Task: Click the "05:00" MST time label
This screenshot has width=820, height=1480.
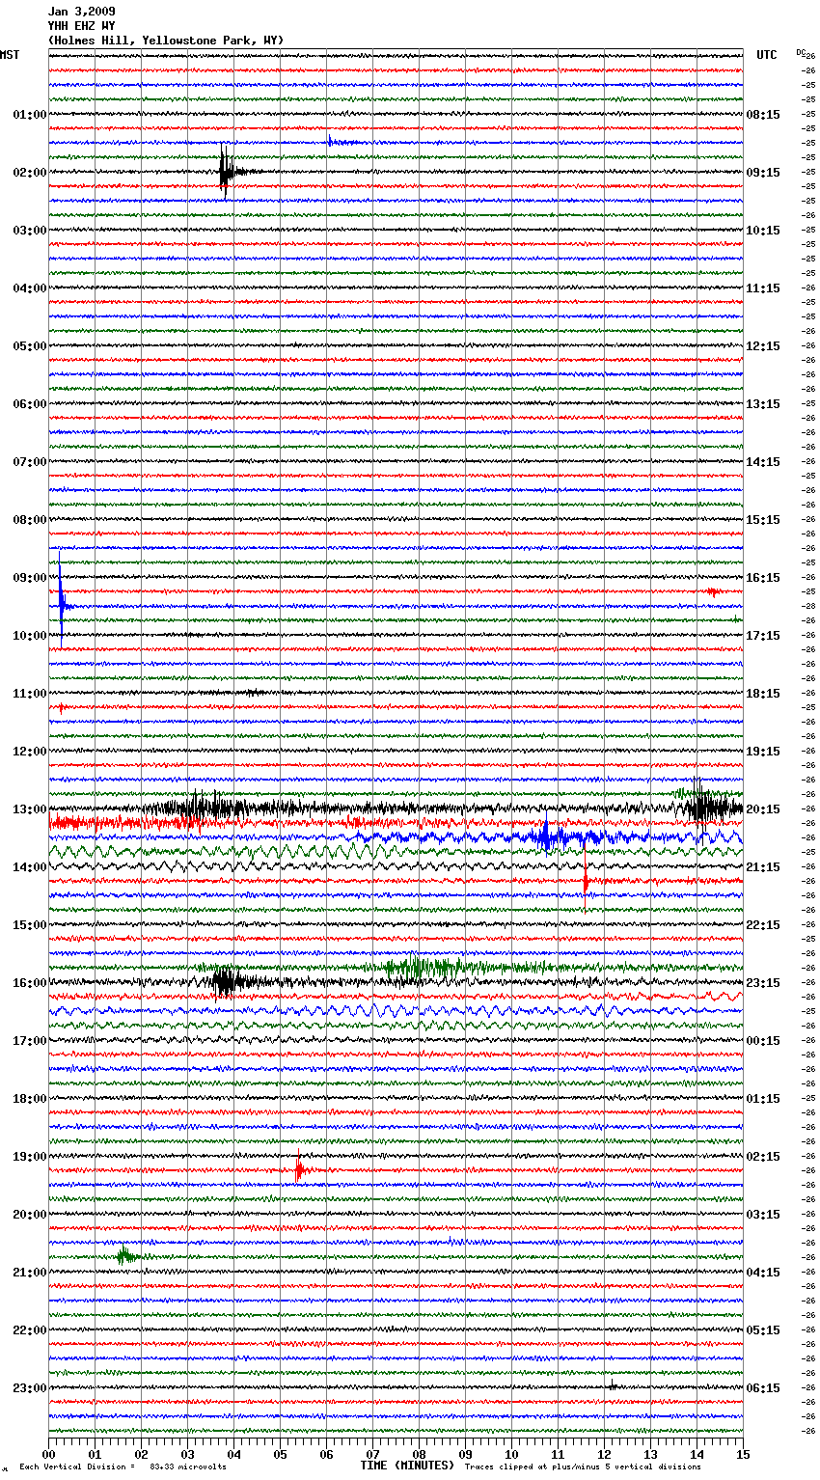Action: (29, 346)
